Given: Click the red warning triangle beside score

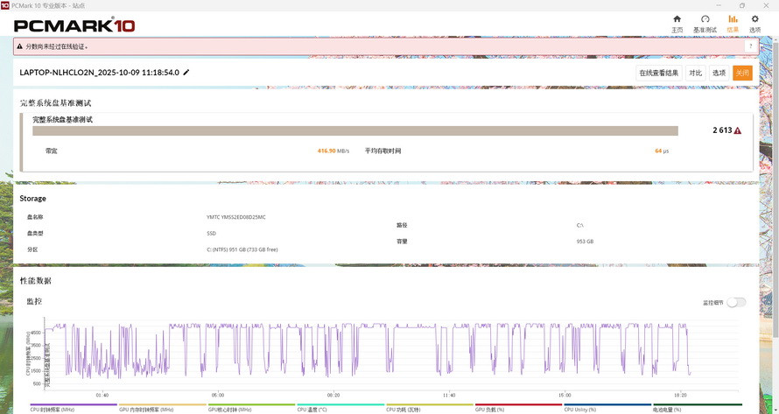Looking at the screenshot, I should 738,130.
